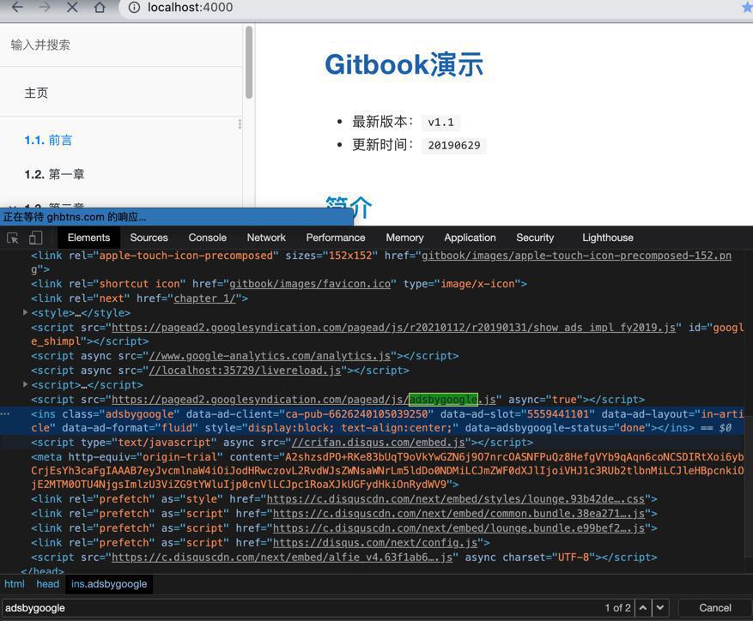Viewport: 753px width, 621px height.
Task: Open apple-touch-icon-precomposed-152 href link
Action: (x=576, y=256)
